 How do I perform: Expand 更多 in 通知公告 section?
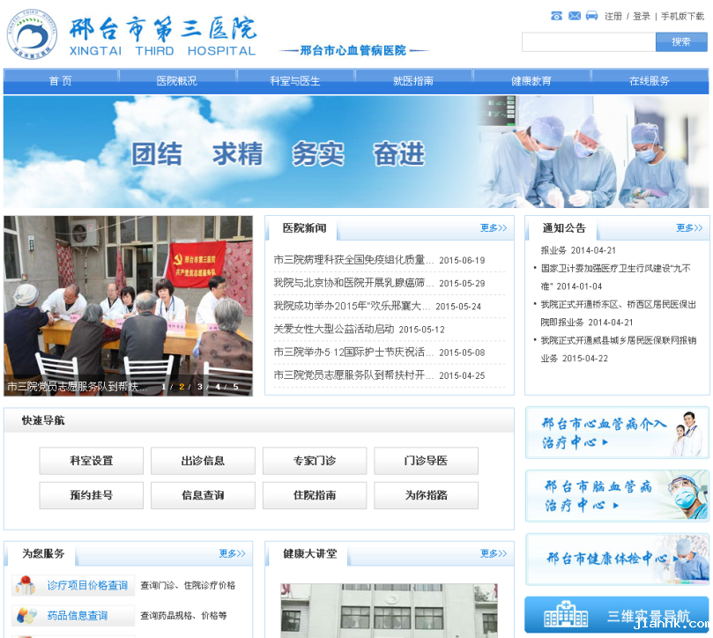point(689,228)
